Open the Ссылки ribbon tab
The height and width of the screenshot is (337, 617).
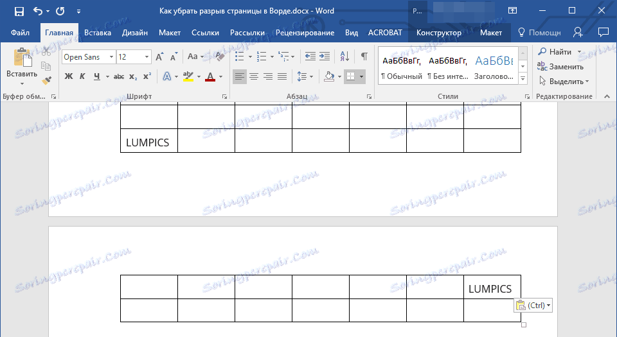pos(205,33)
